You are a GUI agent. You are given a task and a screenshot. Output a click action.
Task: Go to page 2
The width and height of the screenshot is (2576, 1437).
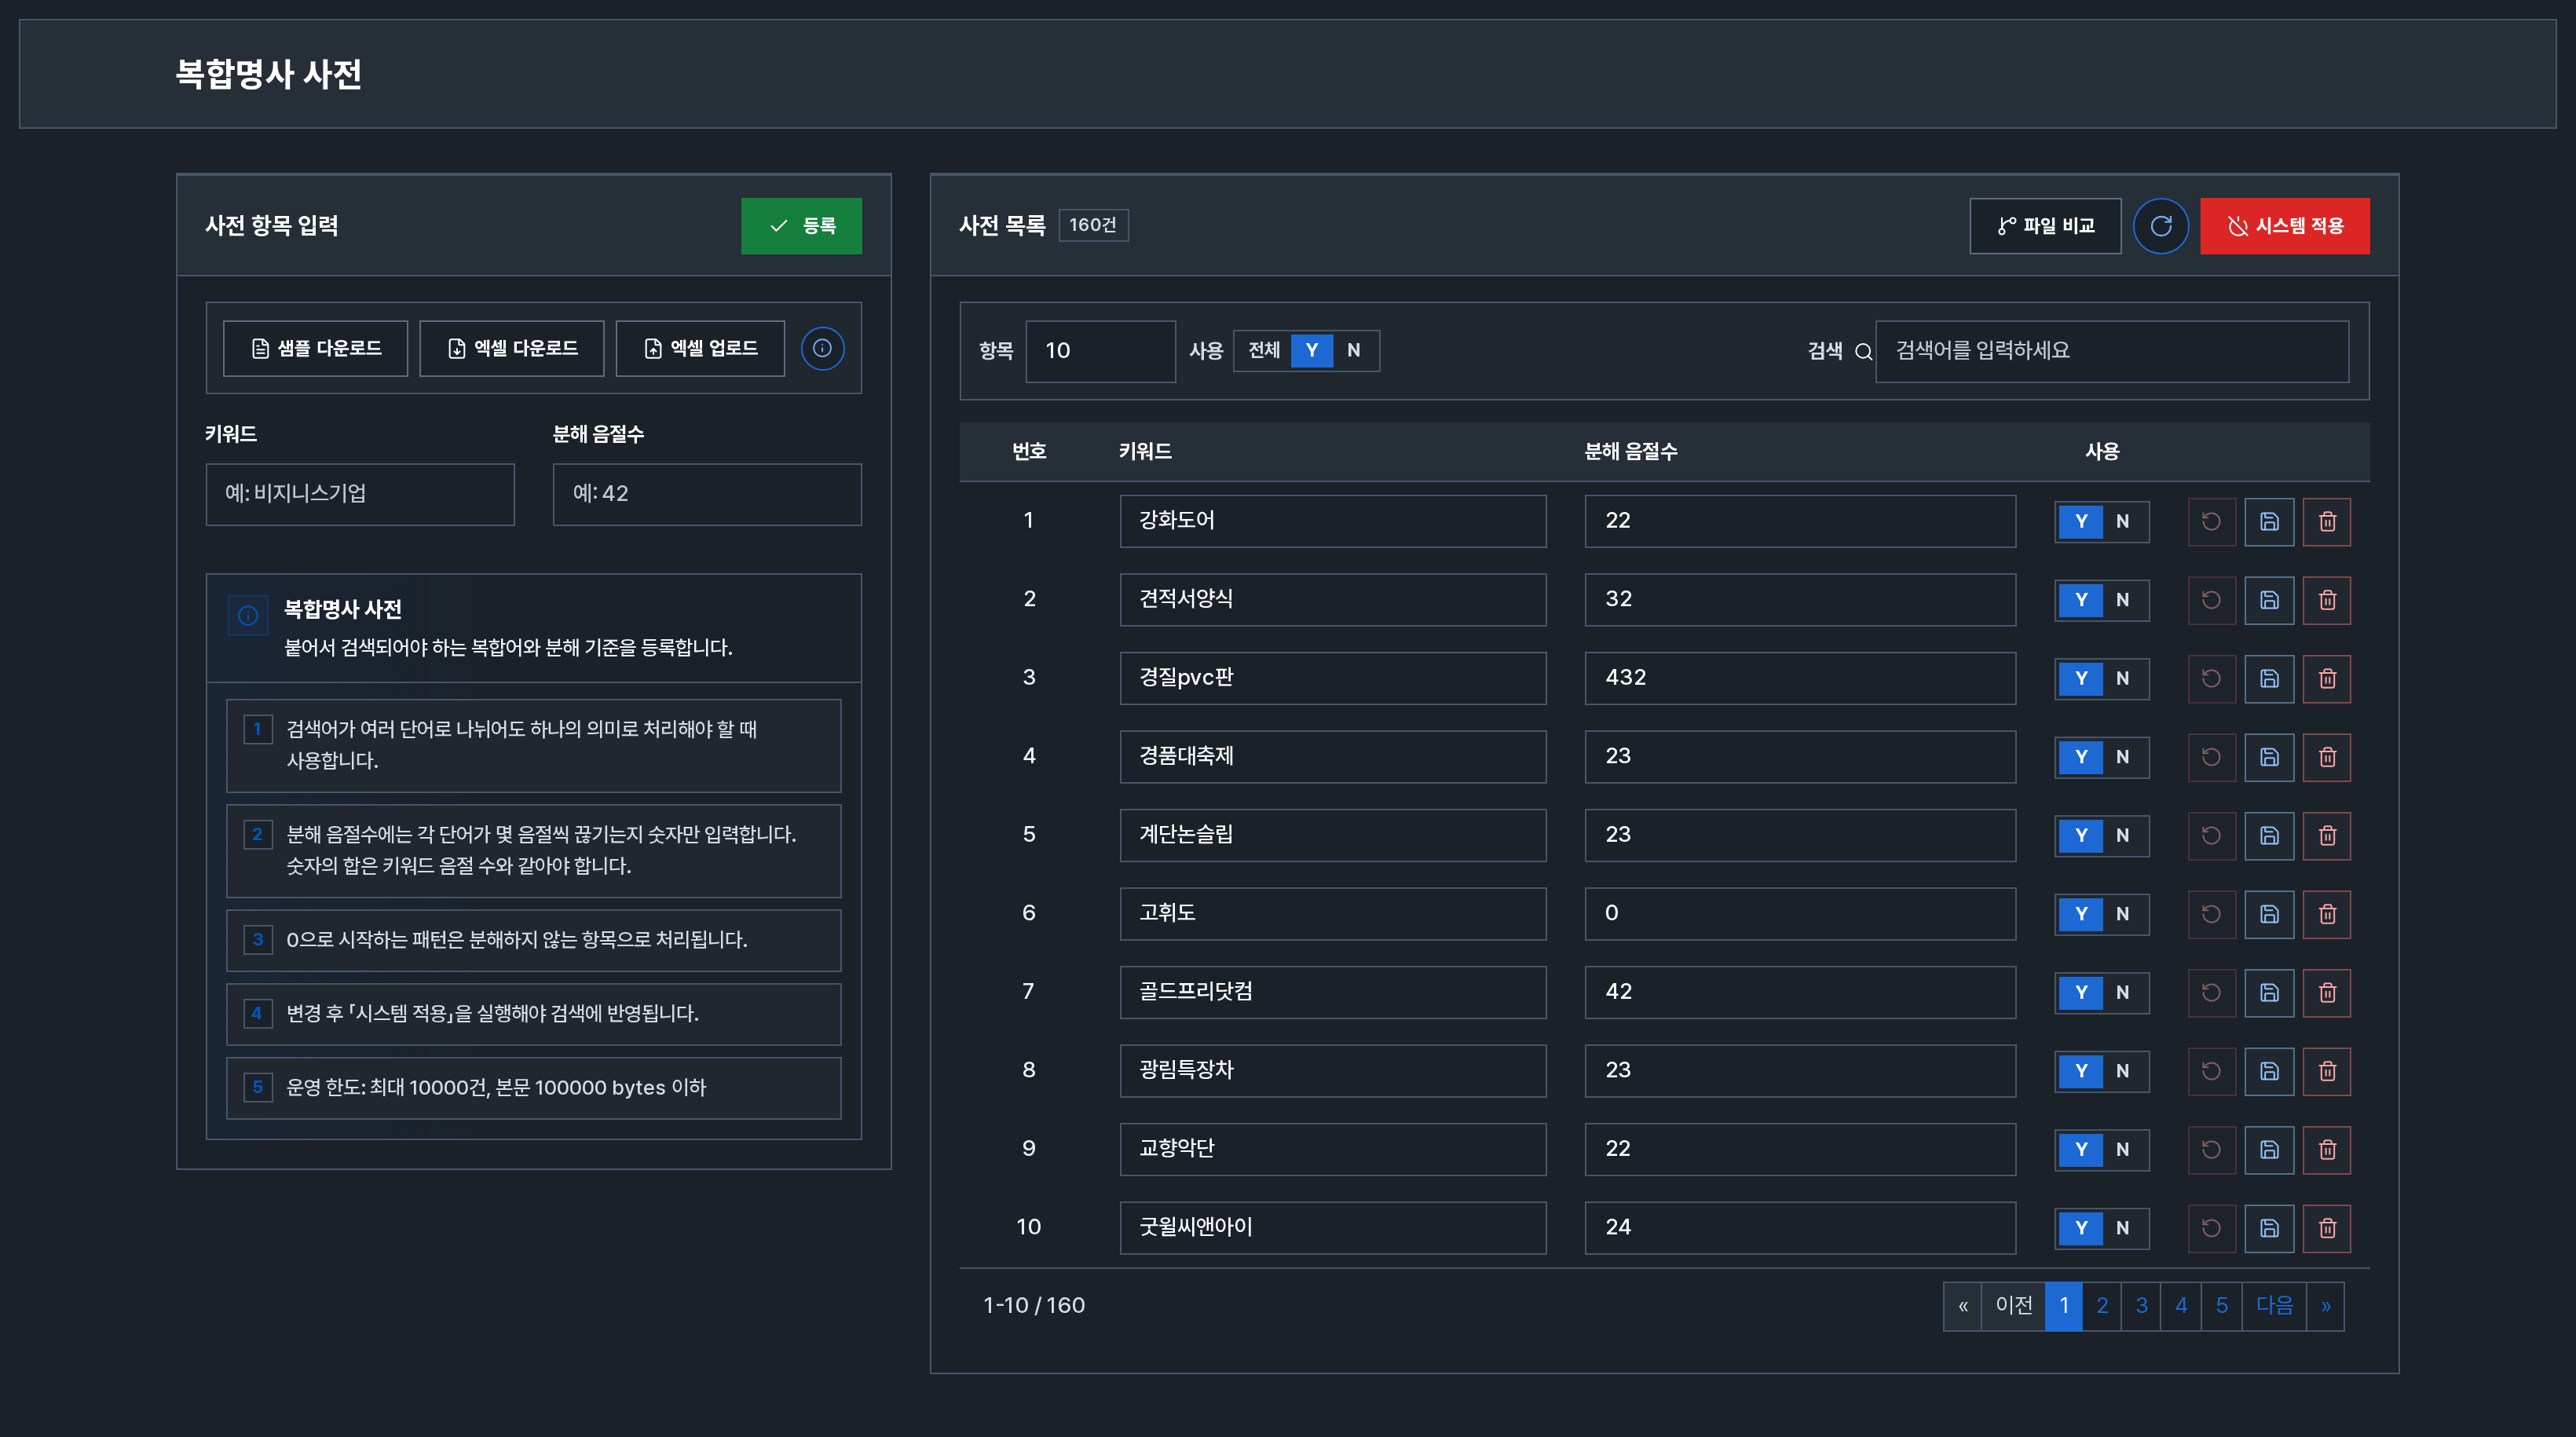click(x=2102, y=1306)
